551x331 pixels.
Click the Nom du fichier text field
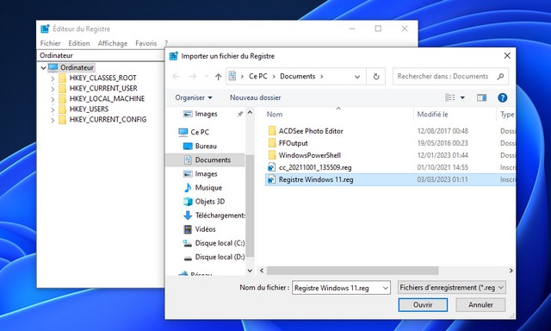click(337, 288)
